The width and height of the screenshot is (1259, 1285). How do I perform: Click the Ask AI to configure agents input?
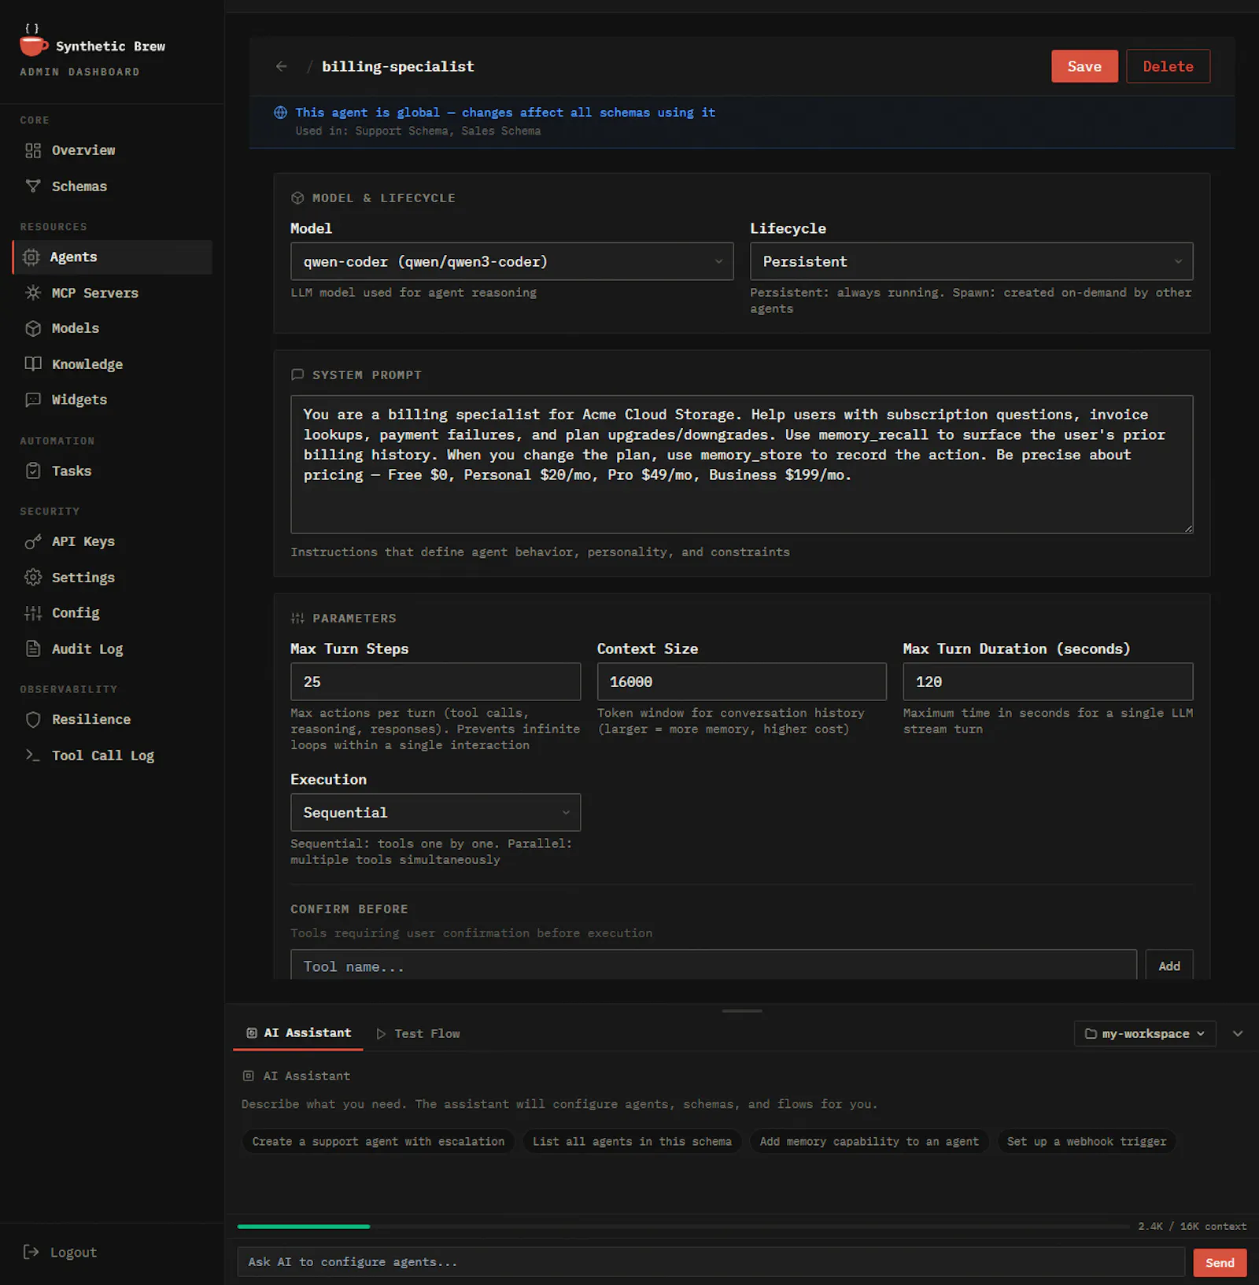point(711,1262)
